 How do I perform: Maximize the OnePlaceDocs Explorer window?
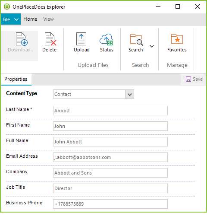(178, 6)
